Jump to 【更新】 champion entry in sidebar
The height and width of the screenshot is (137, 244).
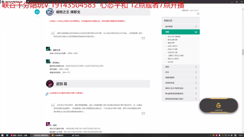click(x=175, y=56)
